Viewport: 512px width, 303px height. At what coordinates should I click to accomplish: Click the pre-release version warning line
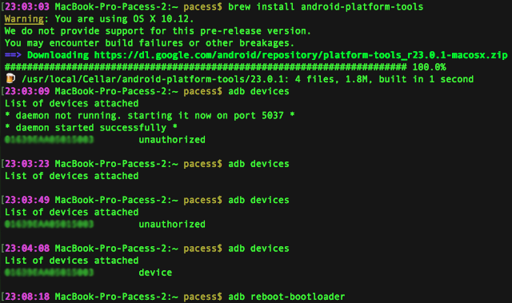(x=158, y=31)
